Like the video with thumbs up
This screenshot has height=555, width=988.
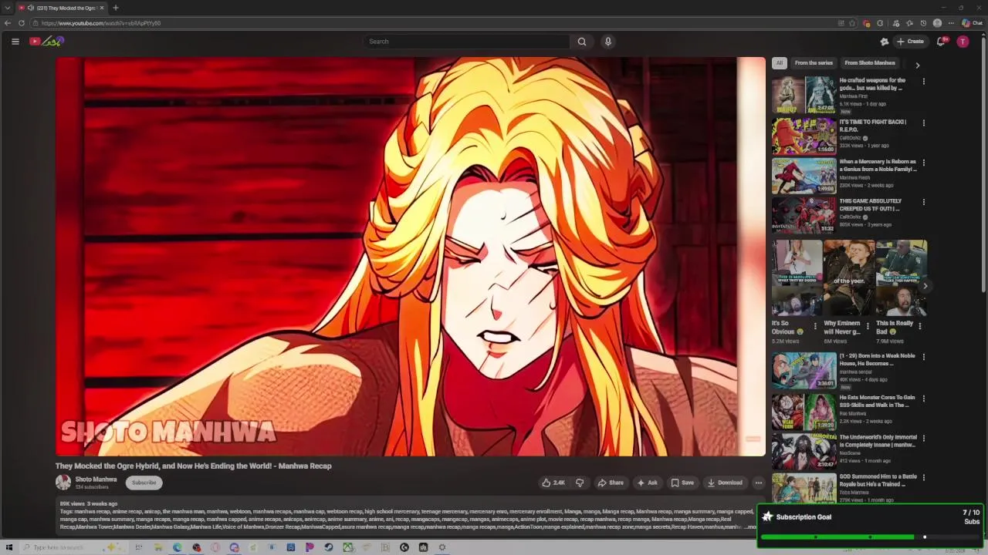click(553, 483)
